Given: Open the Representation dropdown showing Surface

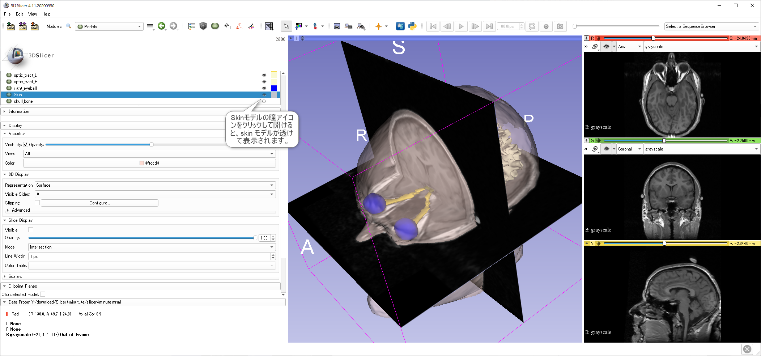Looking at the screenshot, I should pos(155,185).
